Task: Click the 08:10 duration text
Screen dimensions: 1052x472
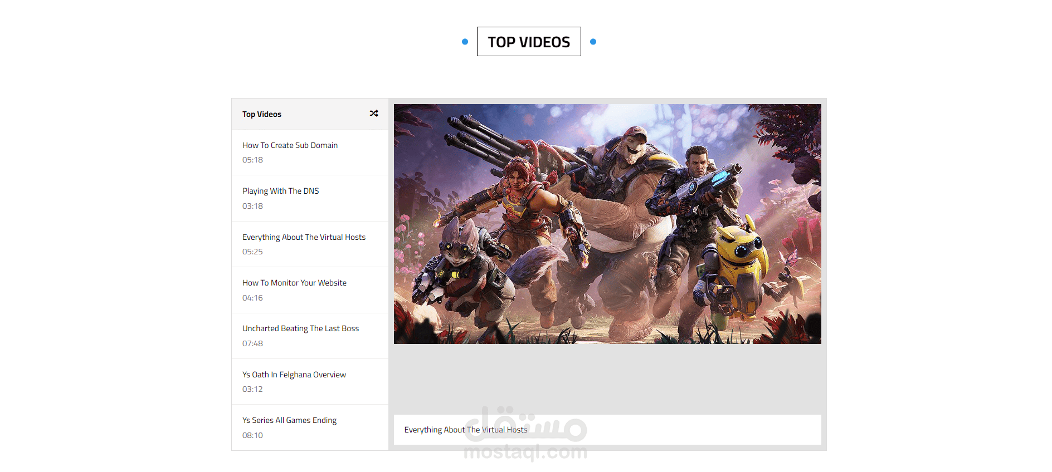Action: (x=252, y=435)
